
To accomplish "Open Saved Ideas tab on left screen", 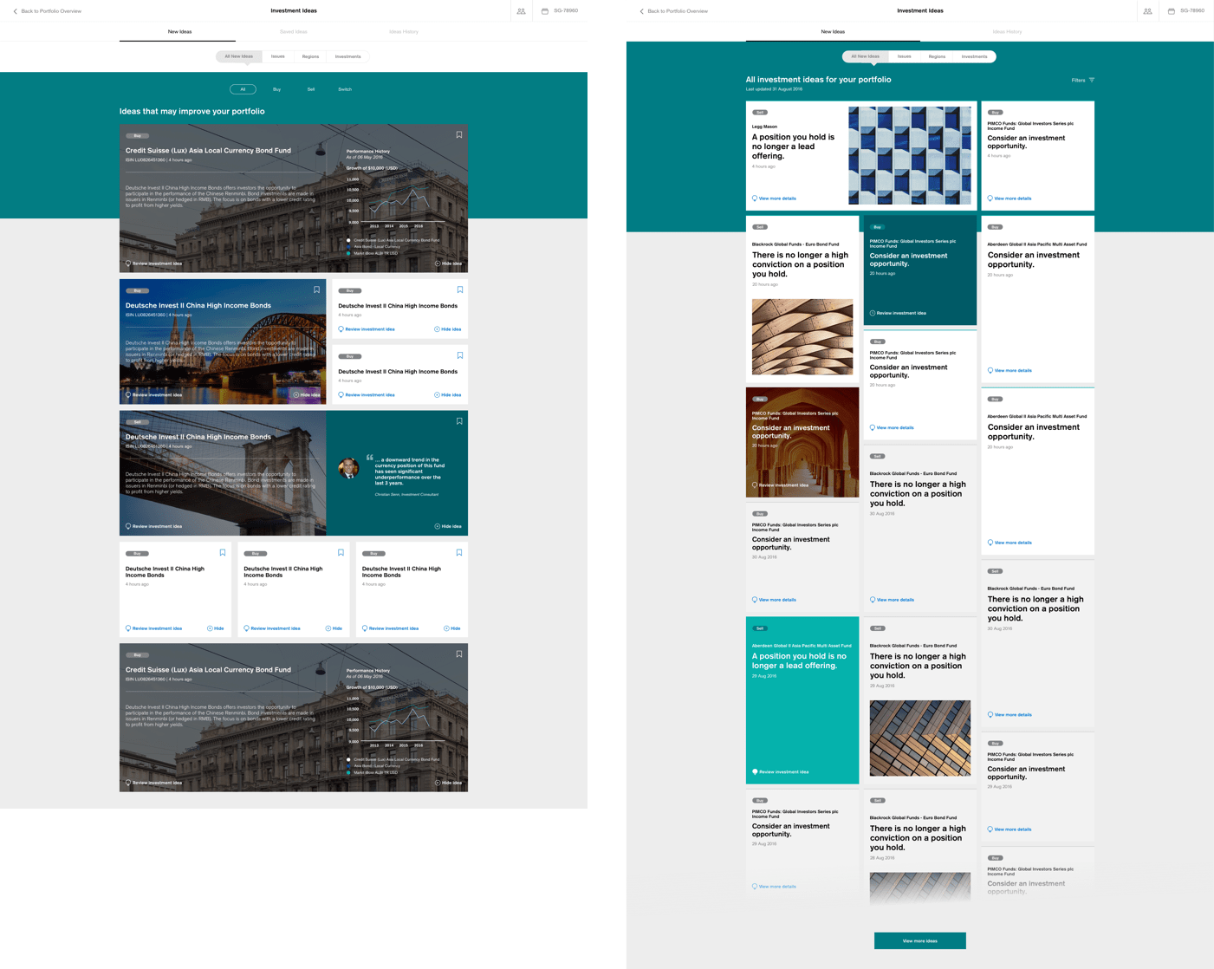I will click(x=294, y=32).
